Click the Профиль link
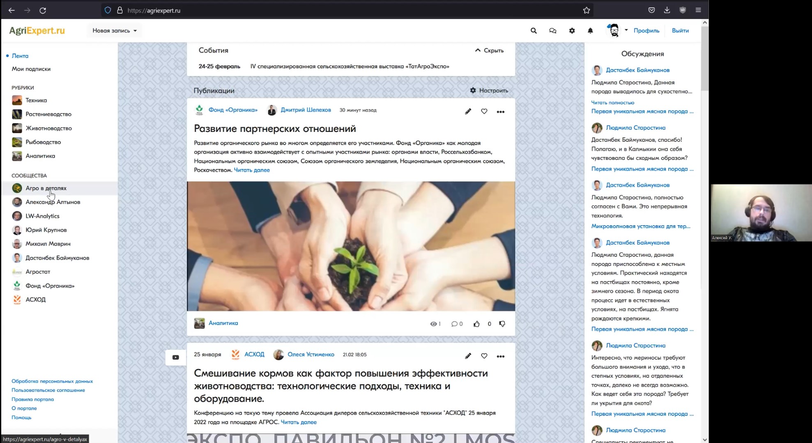Screen dimensions: 812x443 coord(646,30)
